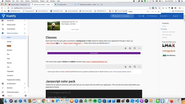Select the Colors sidebar item

[x=14, y=37]
